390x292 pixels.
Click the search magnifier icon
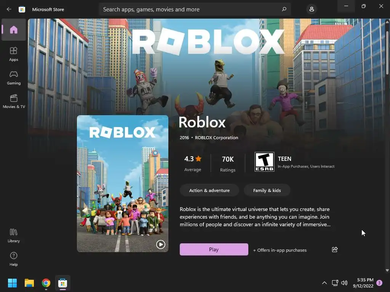[284, 9]
